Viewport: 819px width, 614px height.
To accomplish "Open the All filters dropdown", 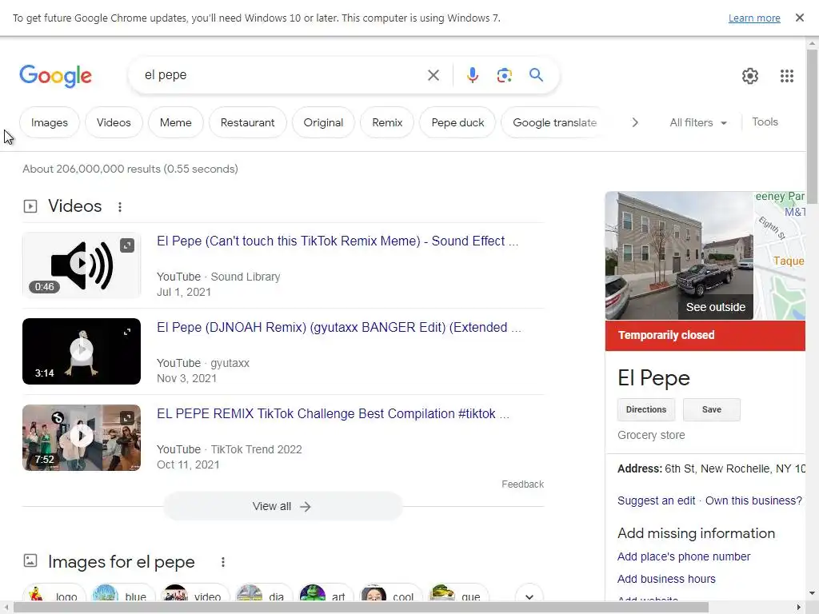I will (697, 122).
